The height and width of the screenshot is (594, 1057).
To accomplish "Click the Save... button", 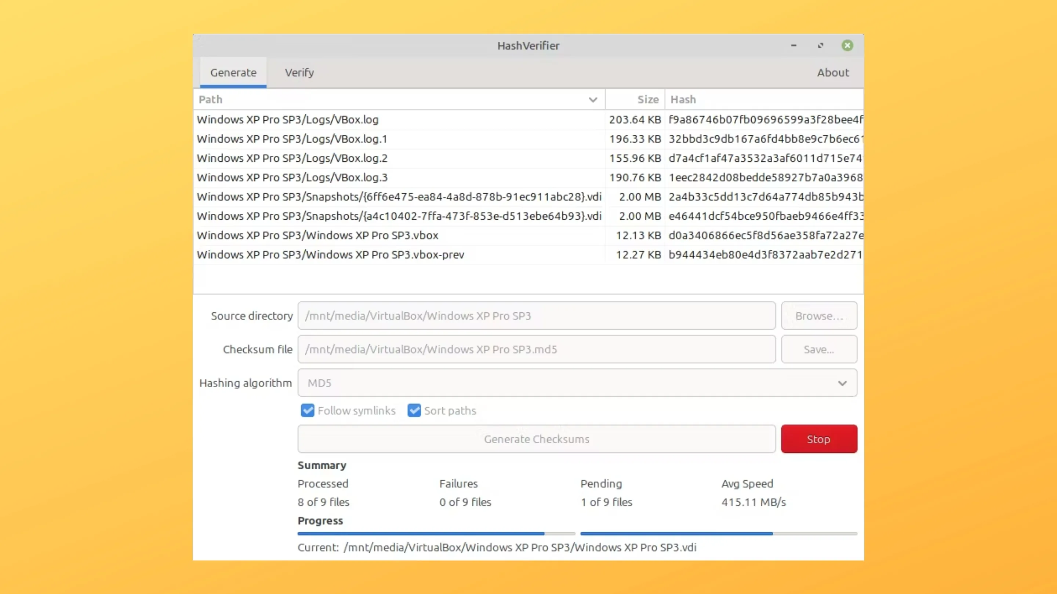I will (x=818, y=349).
